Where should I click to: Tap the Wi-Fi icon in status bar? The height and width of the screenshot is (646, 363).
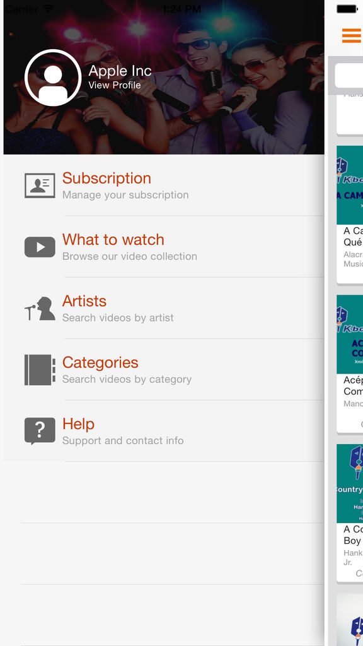click(x=49, y=9)
